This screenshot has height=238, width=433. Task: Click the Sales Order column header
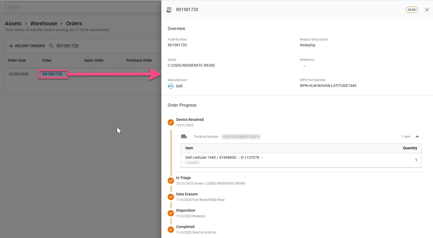click(x=94, y=60)
